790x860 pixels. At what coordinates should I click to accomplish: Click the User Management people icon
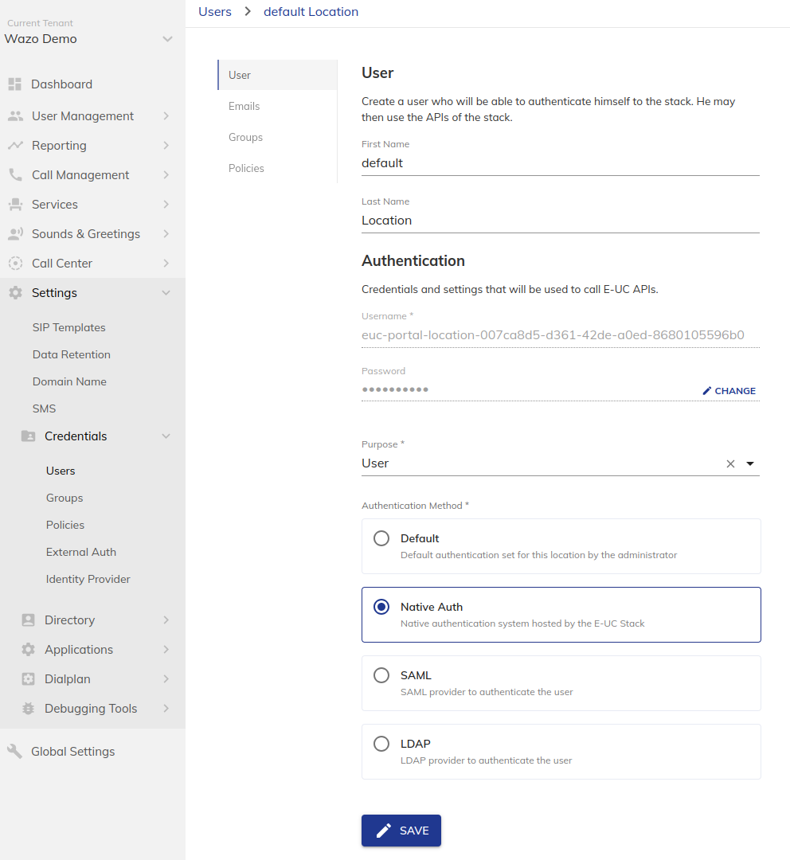tap(15, 115)
